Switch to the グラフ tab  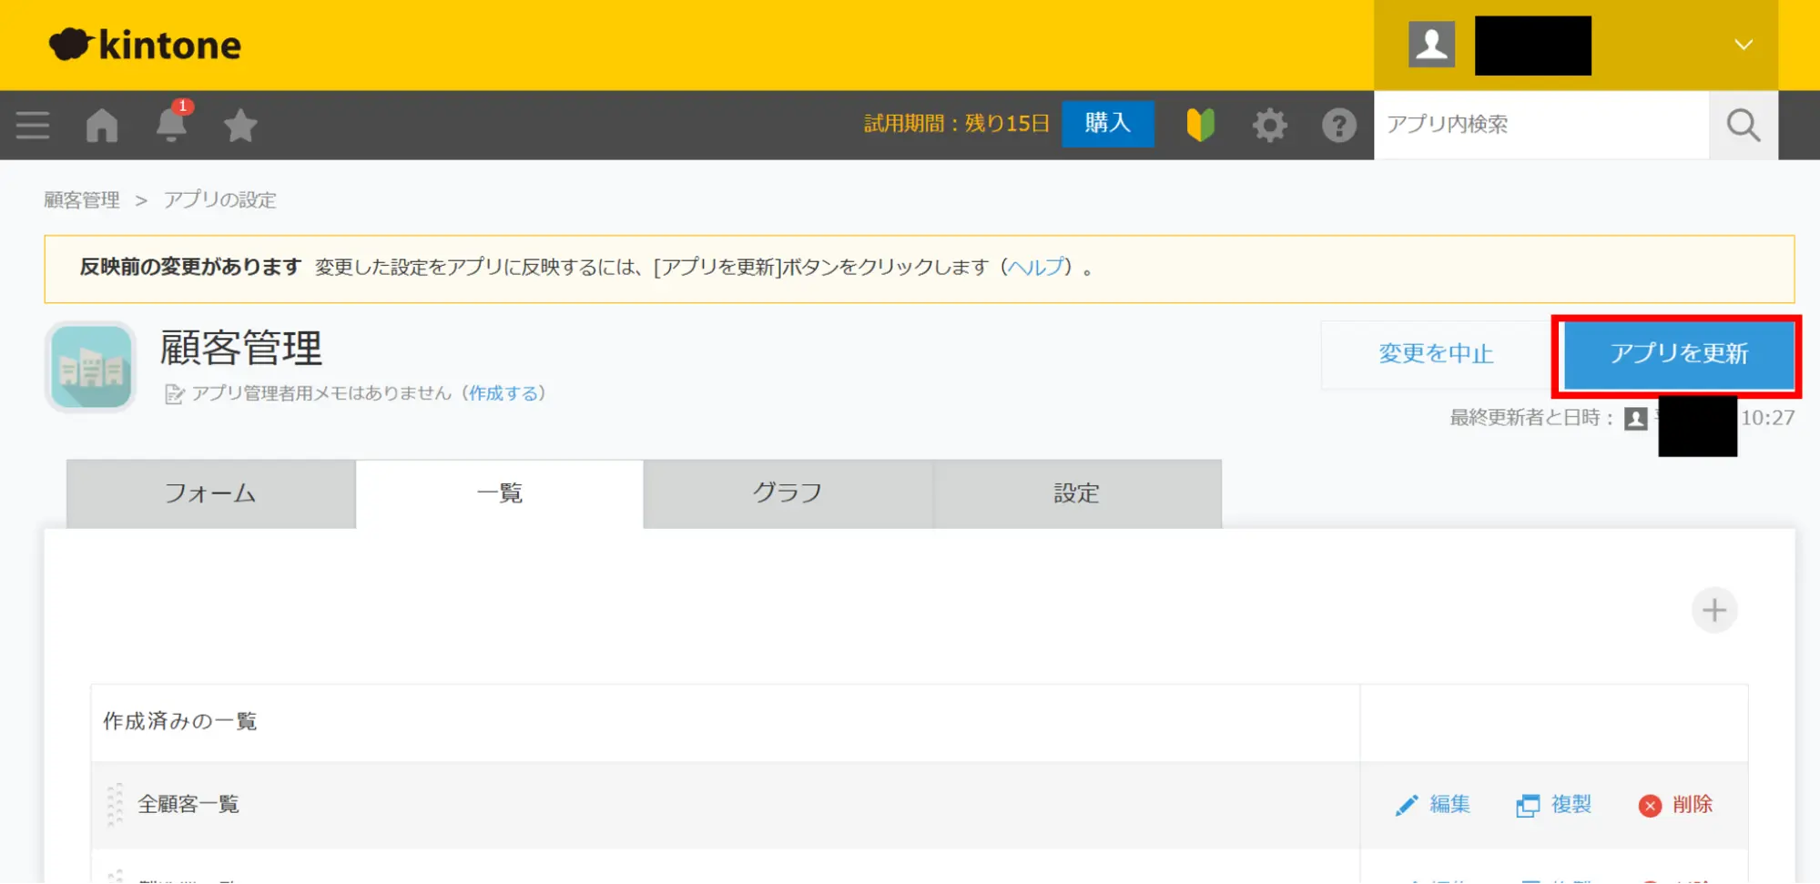click(x=788, y=493)
